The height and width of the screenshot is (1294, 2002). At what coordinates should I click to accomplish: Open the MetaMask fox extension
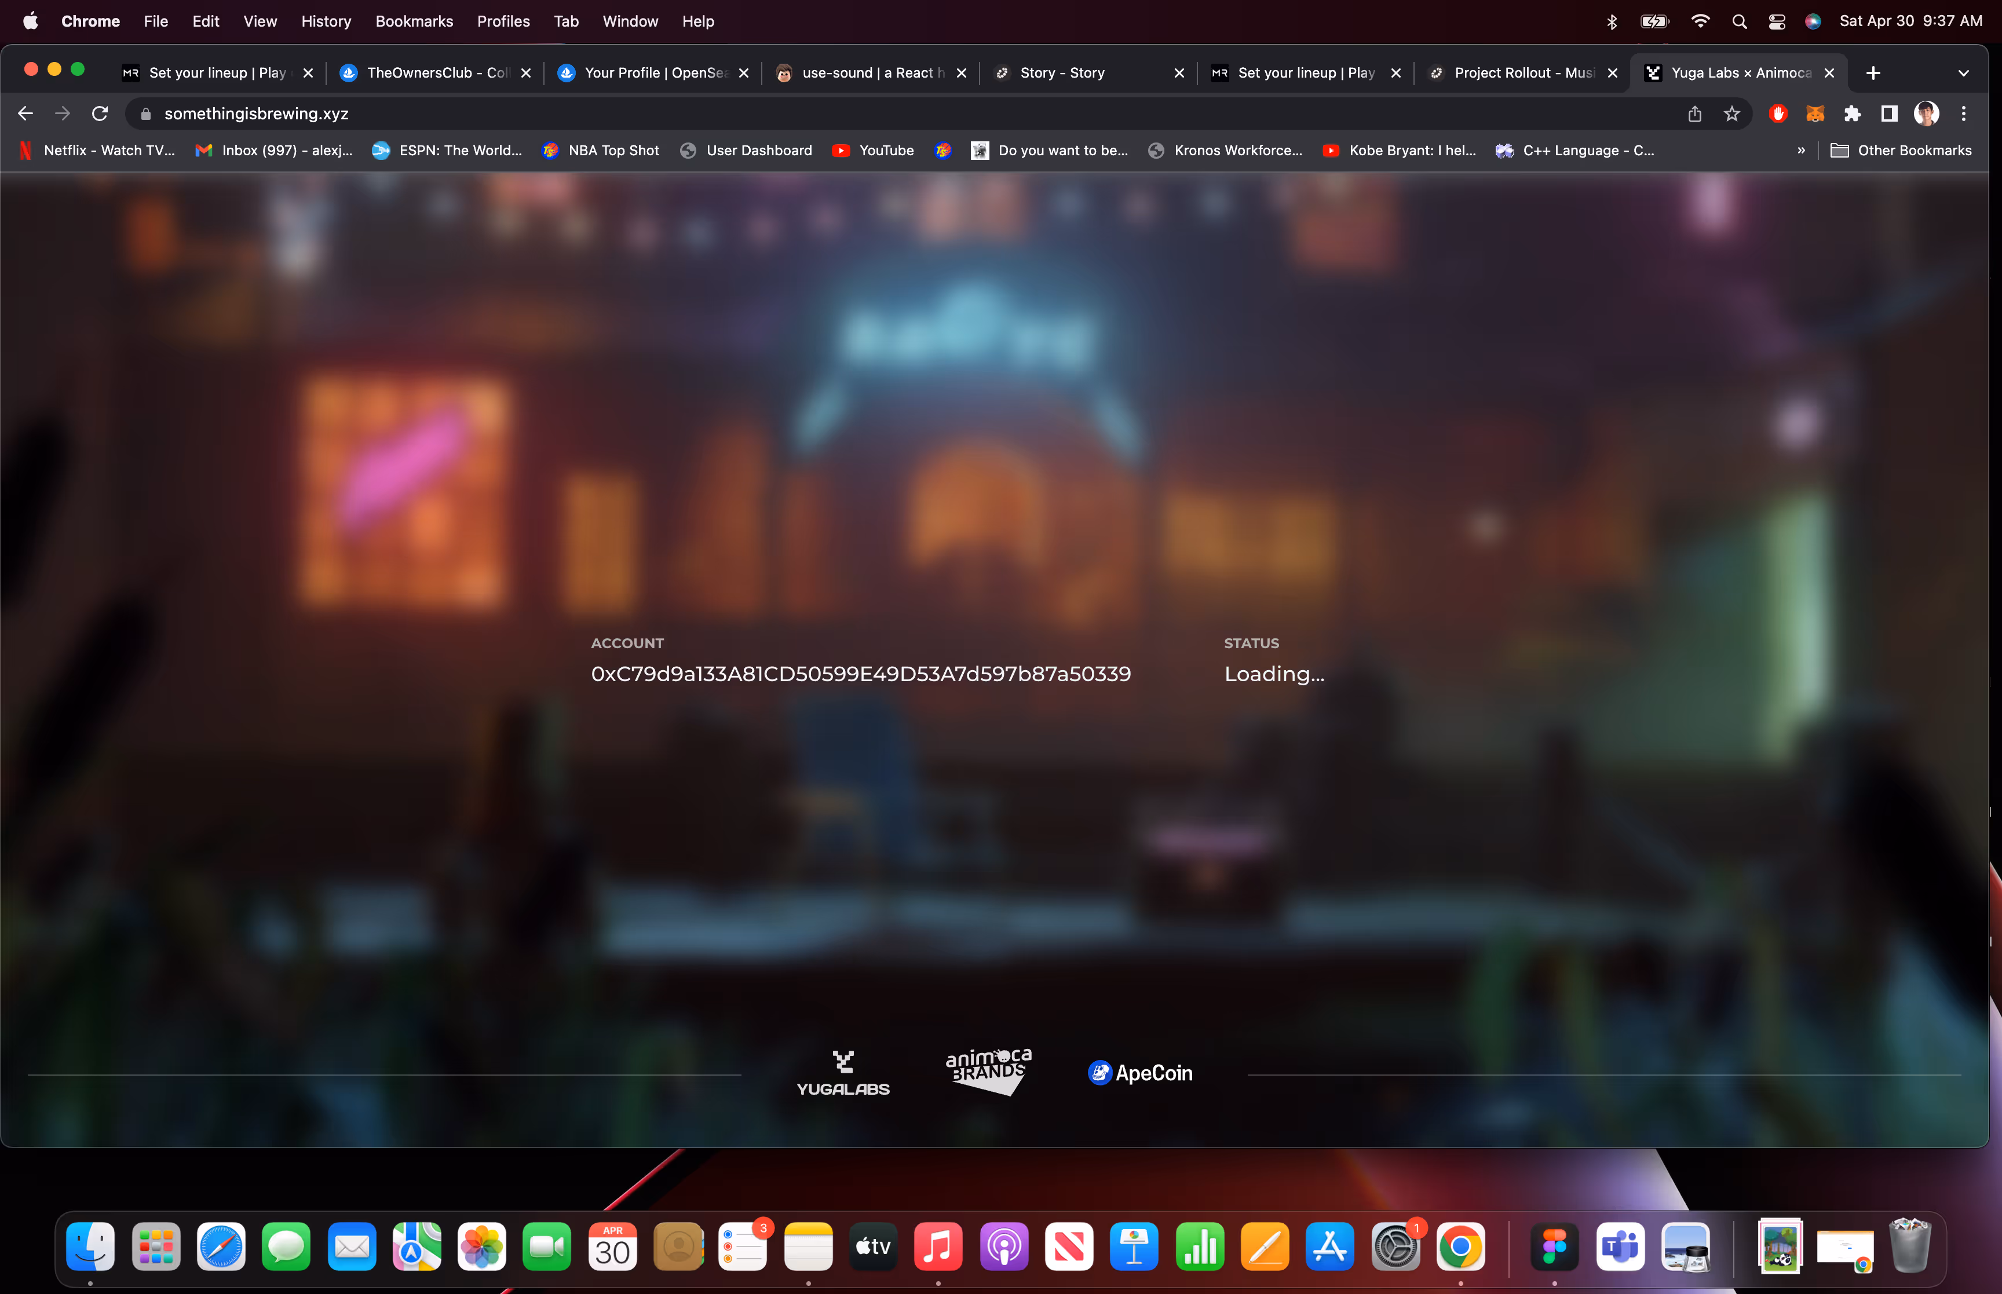click(x=1815, y=114)
